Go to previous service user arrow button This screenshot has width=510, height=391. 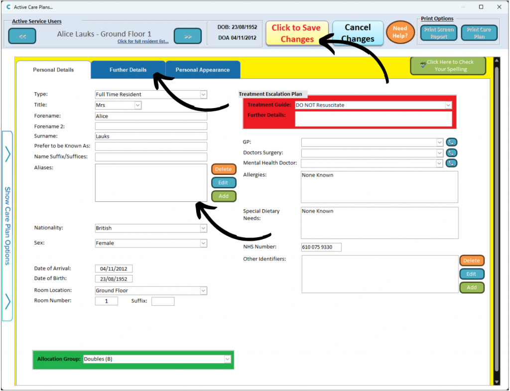click(22, 36)
